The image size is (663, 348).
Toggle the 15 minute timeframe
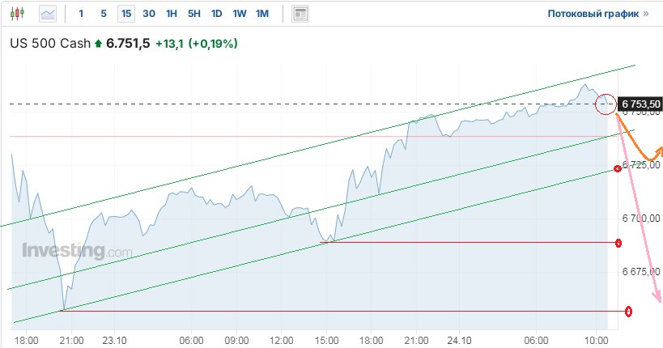(125, 14)
